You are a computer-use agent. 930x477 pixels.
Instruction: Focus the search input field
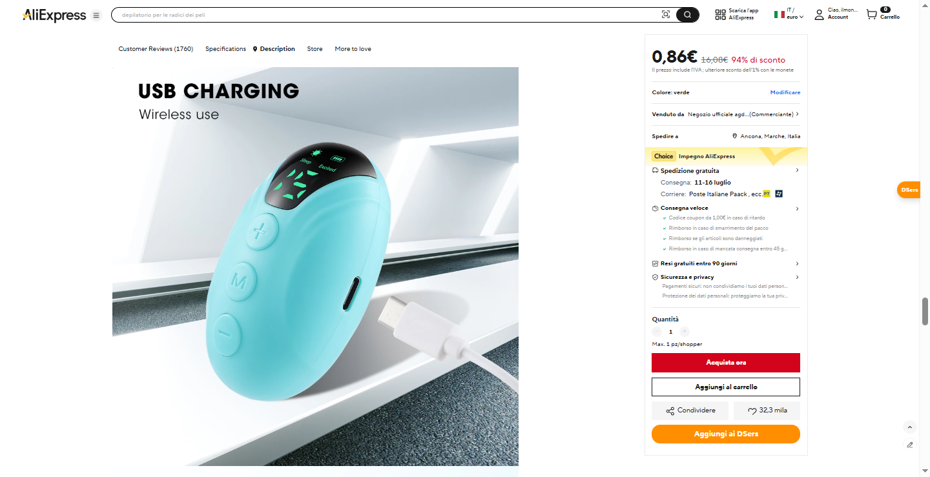coord(387,15)
